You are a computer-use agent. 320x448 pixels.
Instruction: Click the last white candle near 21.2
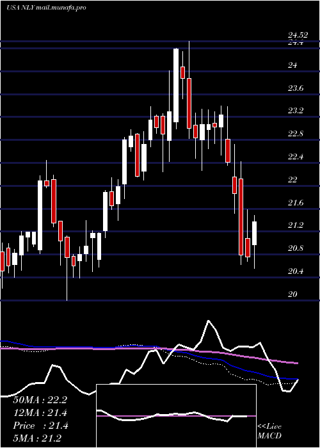click(254, 233)
